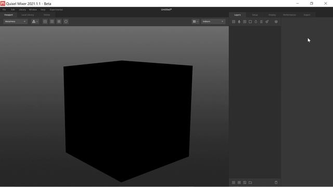Select the four-tile grid layout icon
This screenshot has width=333, height=187.
52,22
